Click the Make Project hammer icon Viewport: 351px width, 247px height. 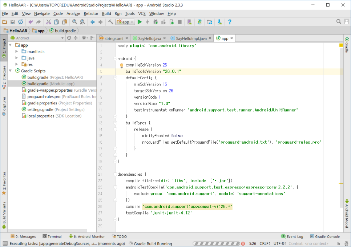click(110, 22)
